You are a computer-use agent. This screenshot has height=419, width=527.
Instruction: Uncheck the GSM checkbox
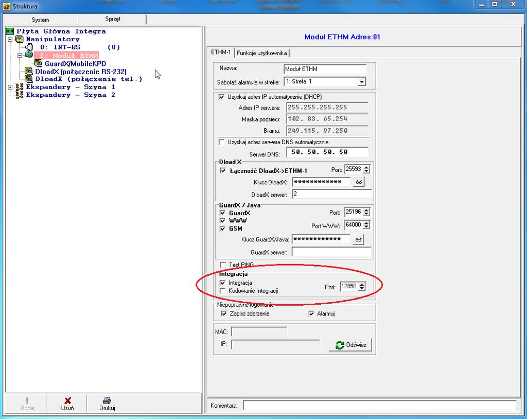pos(222,229)
